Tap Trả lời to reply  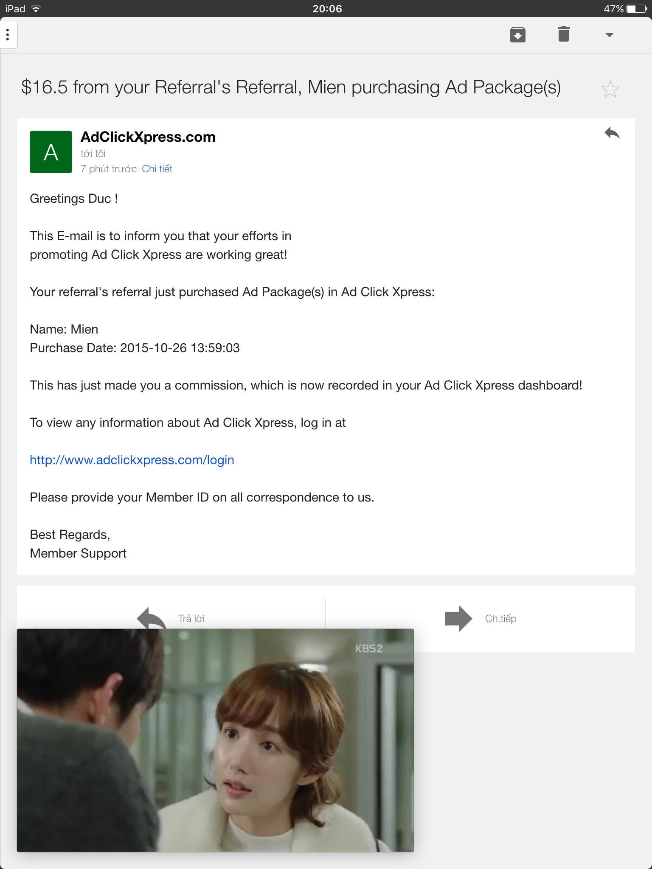click(x=191, y=618)
